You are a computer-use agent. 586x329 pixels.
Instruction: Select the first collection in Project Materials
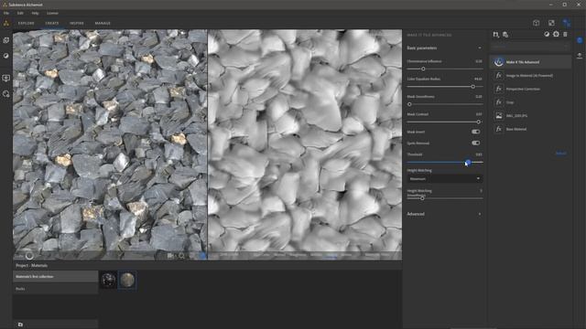coord(56,276)
